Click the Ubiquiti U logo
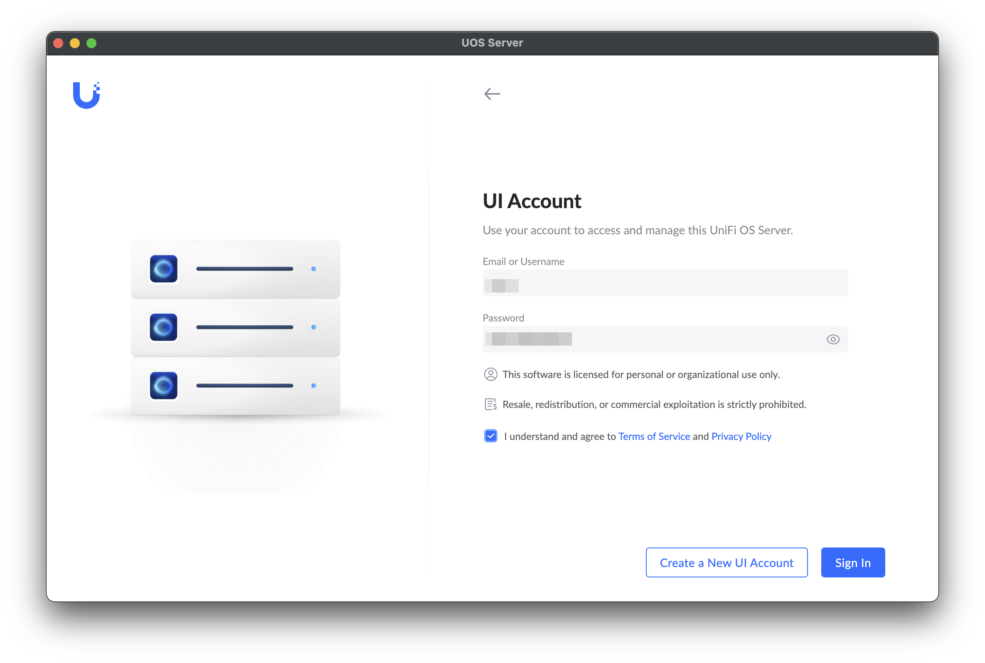The width and height of the screenshot is (985, 663). point(86,95)
